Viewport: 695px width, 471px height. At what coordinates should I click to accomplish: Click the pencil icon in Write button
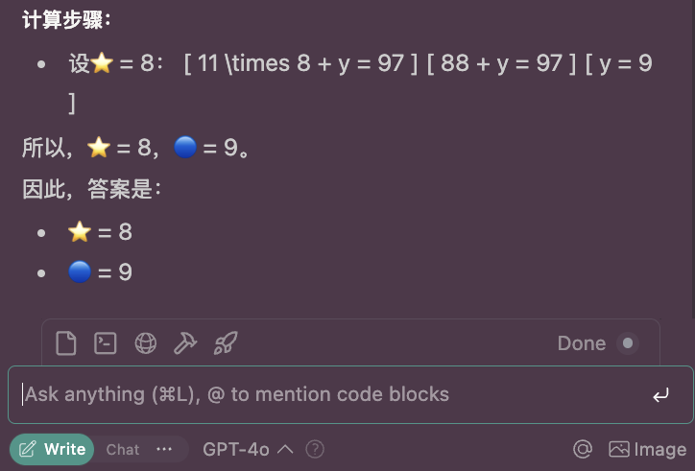coord(28,449)
